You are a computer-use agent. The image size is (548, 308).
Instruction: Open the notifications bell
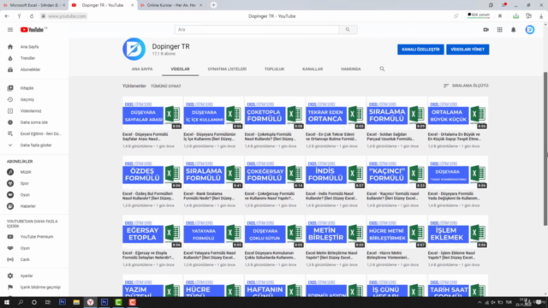tap(514, 30)
